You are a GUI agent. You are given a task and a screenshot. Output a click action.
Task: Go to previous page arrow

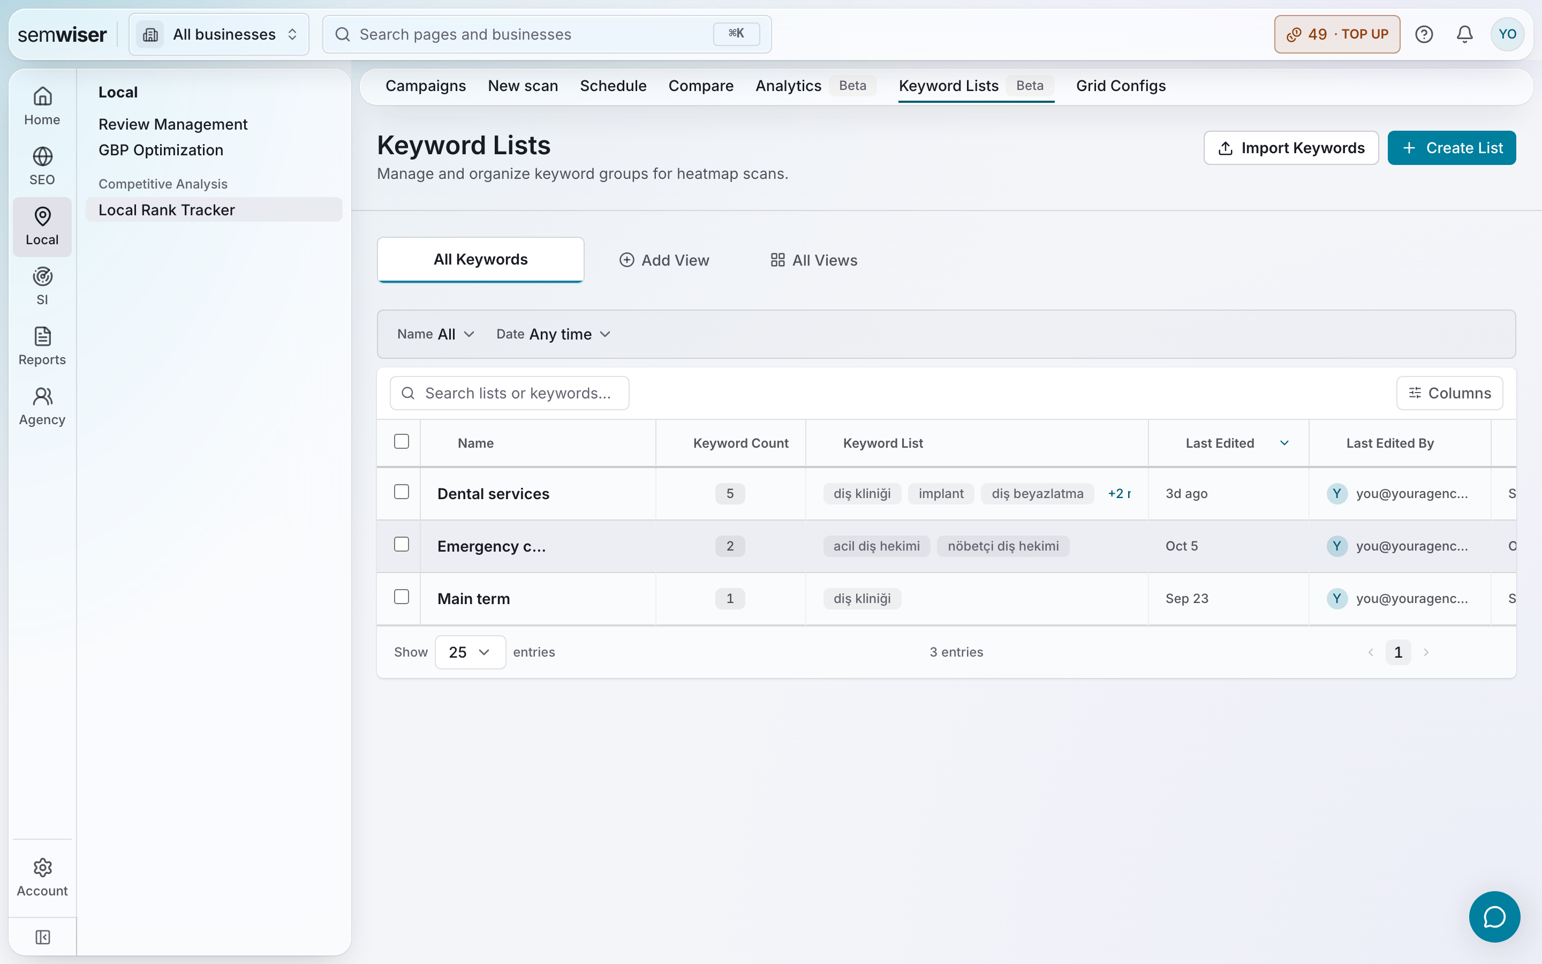click(x=1371, y=652)
